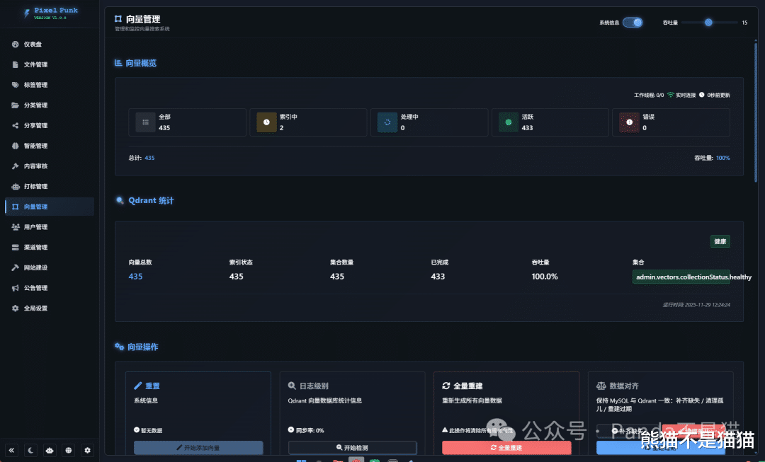765x462 pixels.
Task: Click the 已完成 value 433
Action: pyautogui.click(x=438, y=277)
